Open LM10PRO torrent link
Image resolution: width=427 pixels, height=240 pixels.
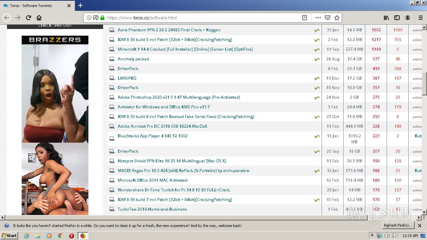[127, 78]
